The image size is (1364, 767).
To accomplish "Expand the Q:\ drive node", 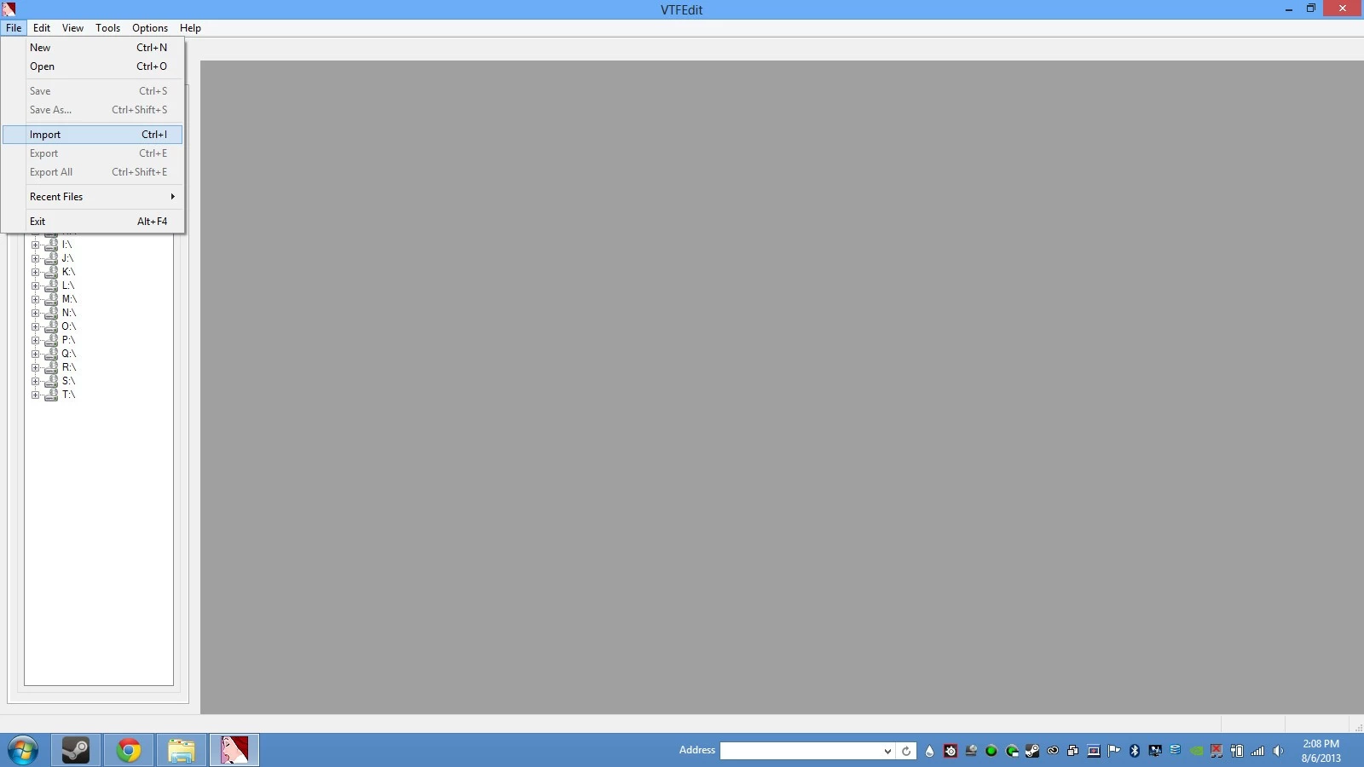I will point(36,354).
